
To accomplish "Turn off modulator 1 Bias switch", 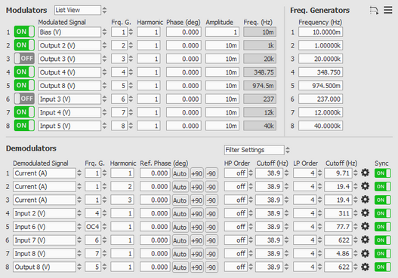I will (x=24, y=32).
